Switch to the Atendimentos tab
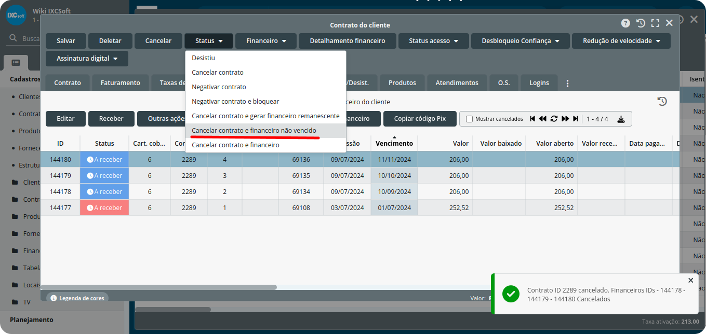 click(457, 83)
